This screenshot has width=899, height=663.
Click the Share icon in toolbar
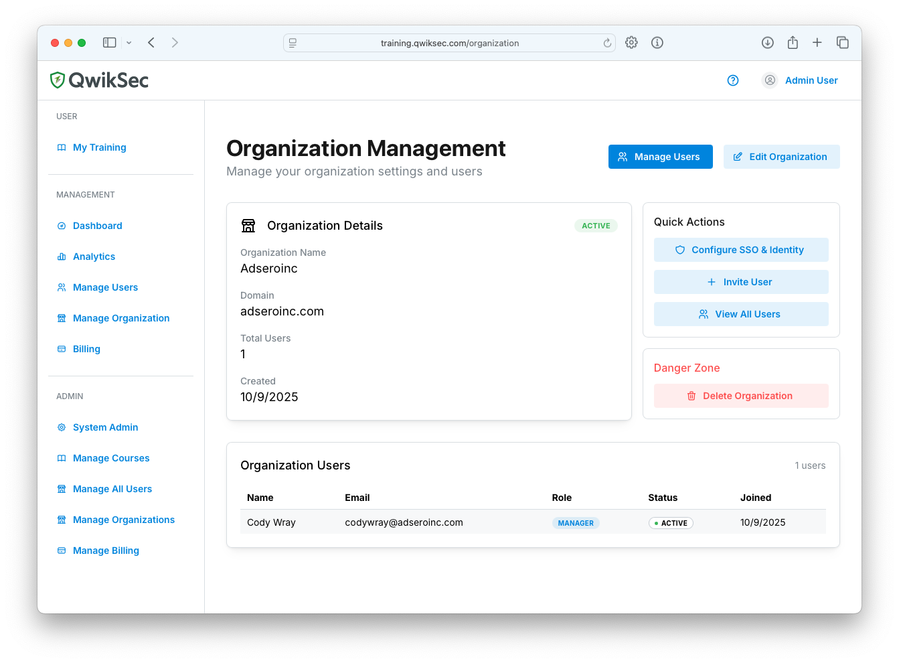(x=793, y=42)
